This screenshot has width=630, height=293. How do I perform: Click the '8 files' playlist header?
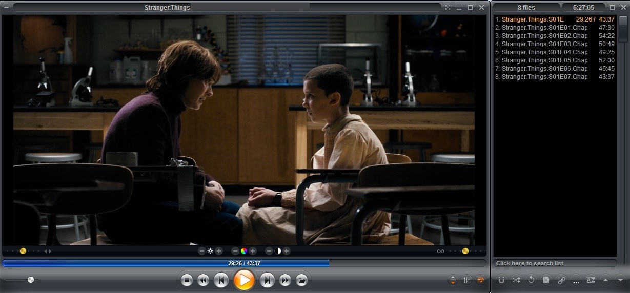(x=526, y=7)
